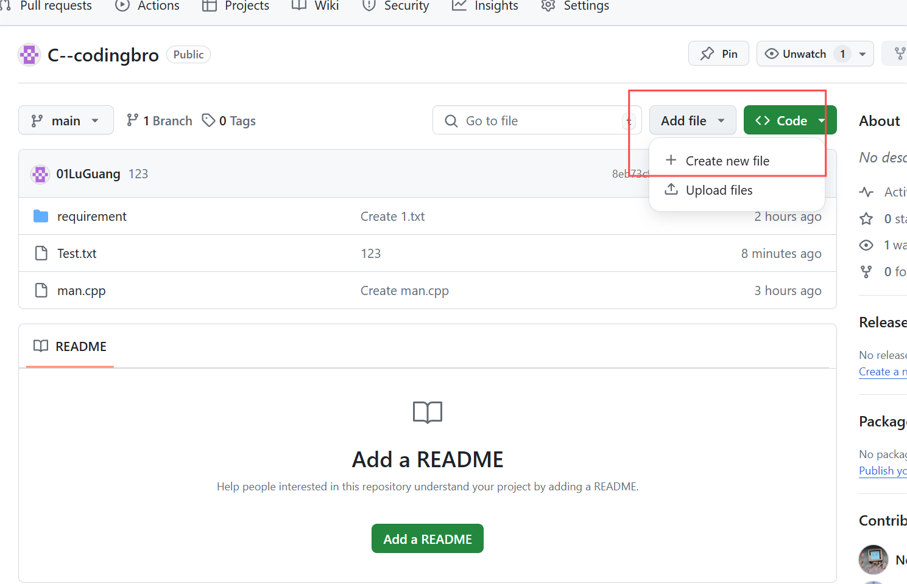907x584 pixels.
Task: Click the Add a README button
Action: coord(428,538)
